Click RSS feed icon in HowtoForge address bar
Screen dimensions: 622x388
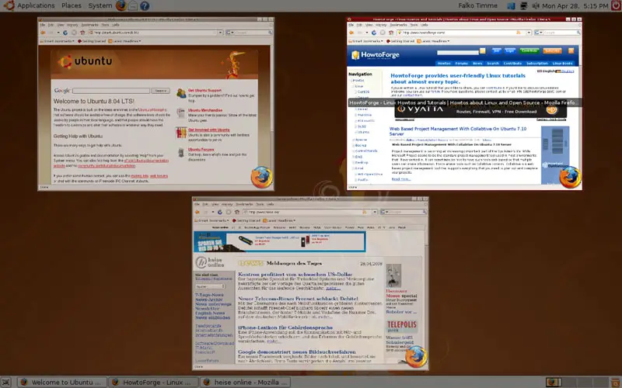pos(519,33)
